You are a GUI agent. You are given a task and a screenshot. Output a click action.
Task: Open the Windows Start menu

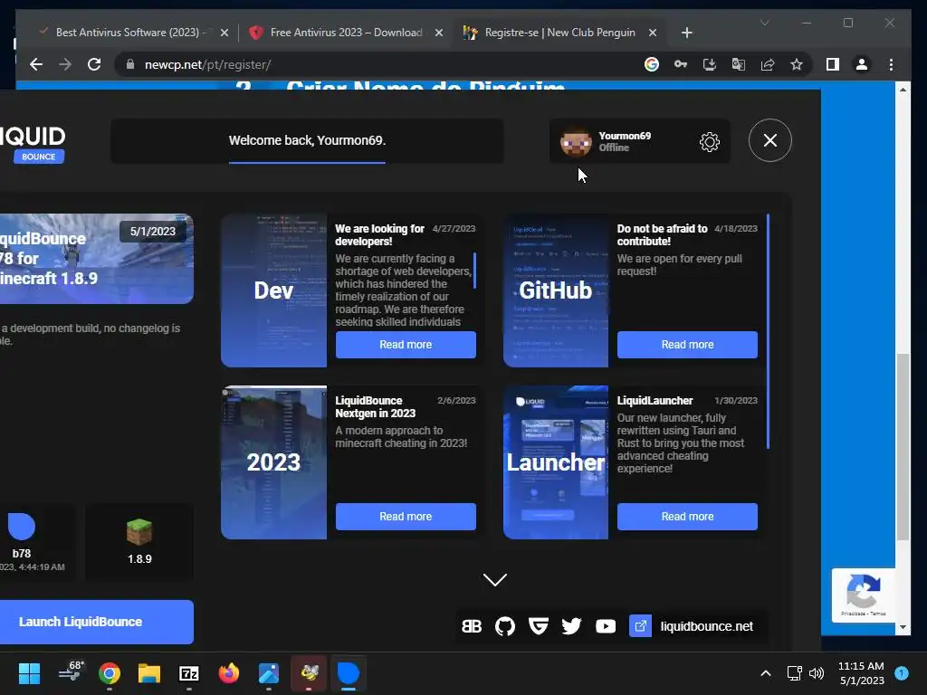(29, 673)
